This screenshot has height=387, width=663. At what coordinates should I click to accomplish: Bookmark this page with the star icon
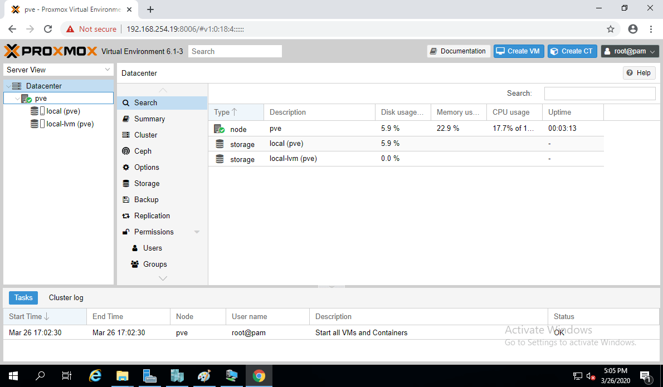tap(611, 29)
